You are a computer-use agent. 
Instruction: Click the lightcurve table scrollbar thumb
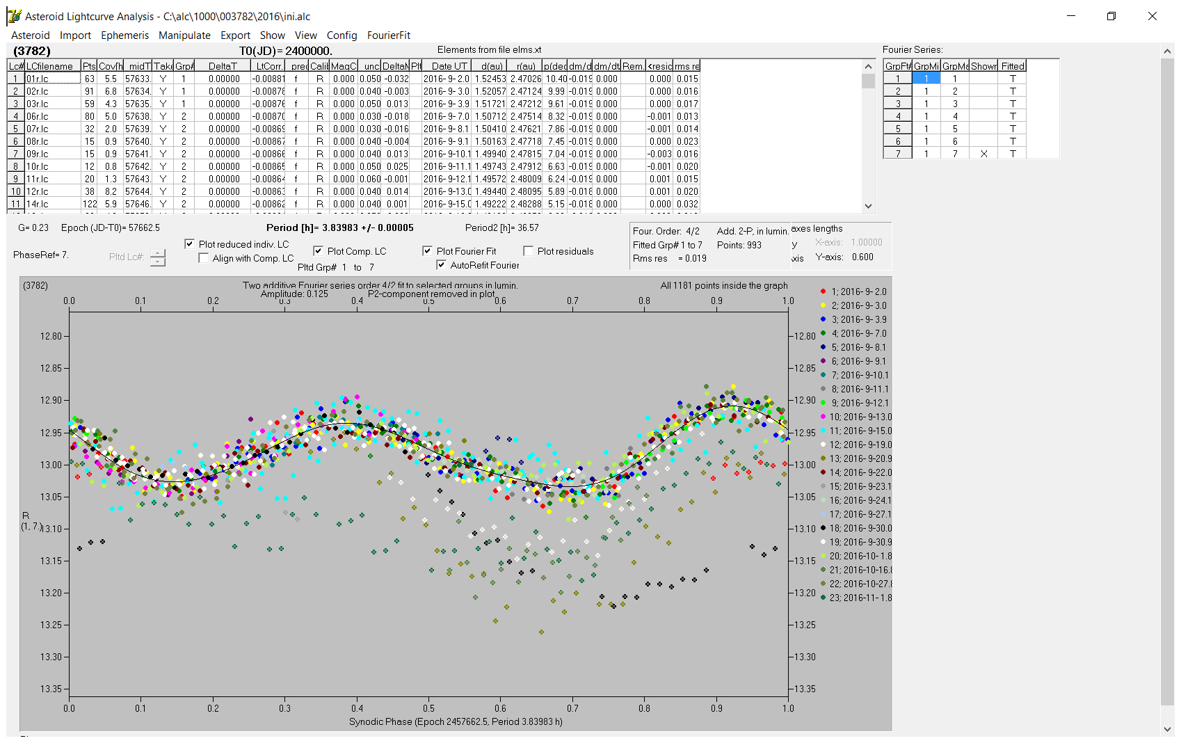coord(868,81)
